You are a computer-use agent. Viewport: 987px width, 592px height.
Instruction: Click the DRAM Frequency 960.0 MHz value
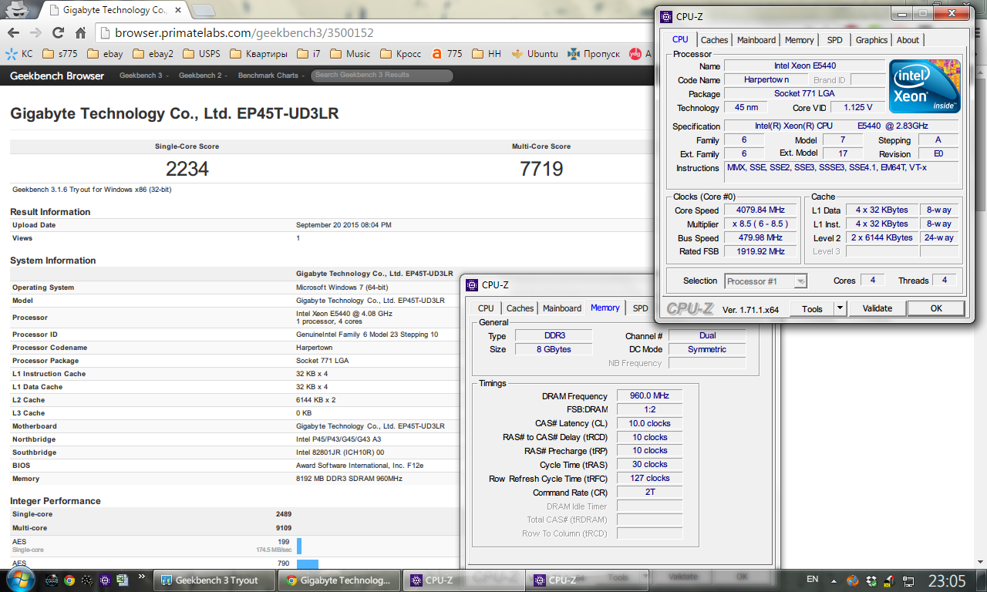point(649,396)
